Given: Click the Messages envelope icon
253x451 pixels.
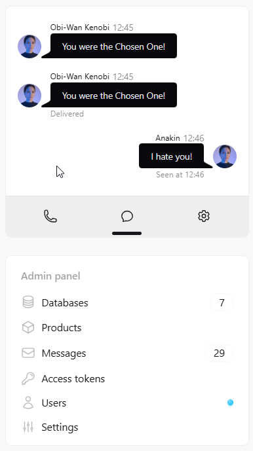Looking at the screenshot, I should click(28, 353).
